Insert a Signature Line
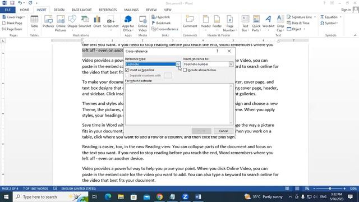Screen dimensions: 359x202 click(x=301, y=17)
